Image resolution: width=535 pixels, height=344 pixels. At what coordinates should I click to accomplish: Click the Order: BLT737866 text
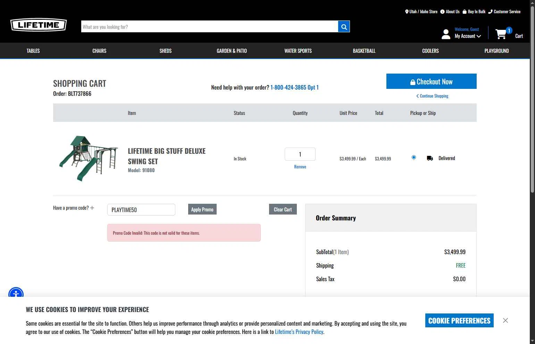72,94
